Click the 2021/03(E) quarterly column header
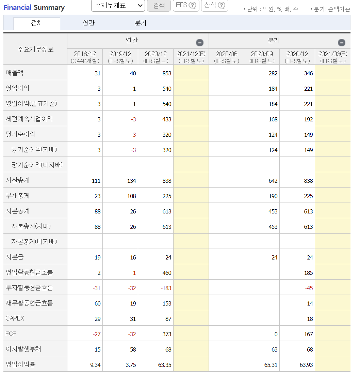The width and height of the screenshot is (359, 372). (x=333, y=57)
